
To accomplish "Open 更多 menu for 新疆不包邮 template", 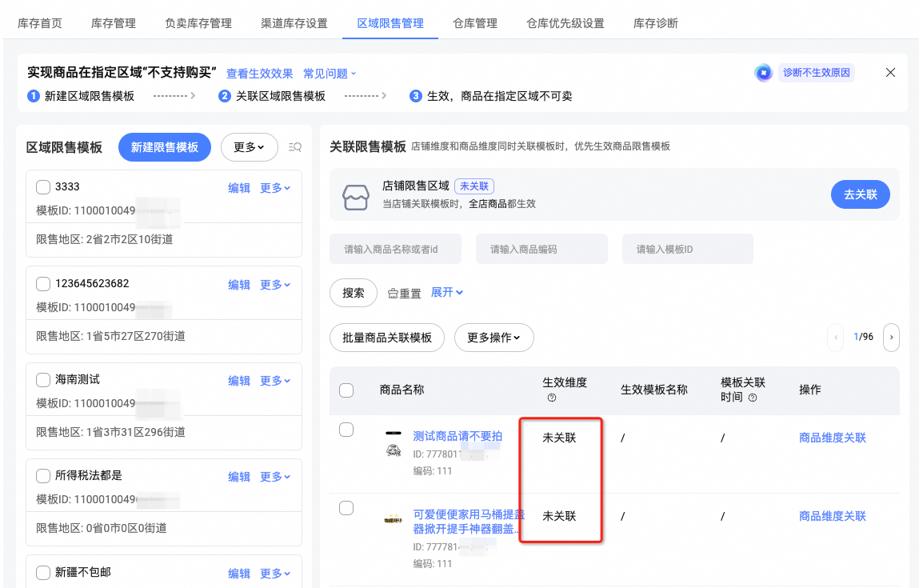I will pos(275,574).
